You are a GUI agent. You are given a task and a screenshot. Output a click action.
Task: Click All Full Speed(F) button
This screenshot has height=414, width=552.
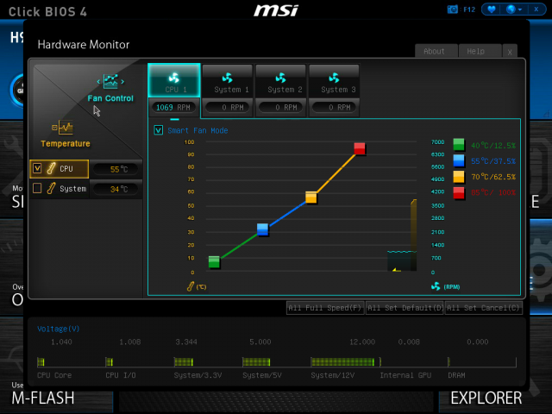325,308
